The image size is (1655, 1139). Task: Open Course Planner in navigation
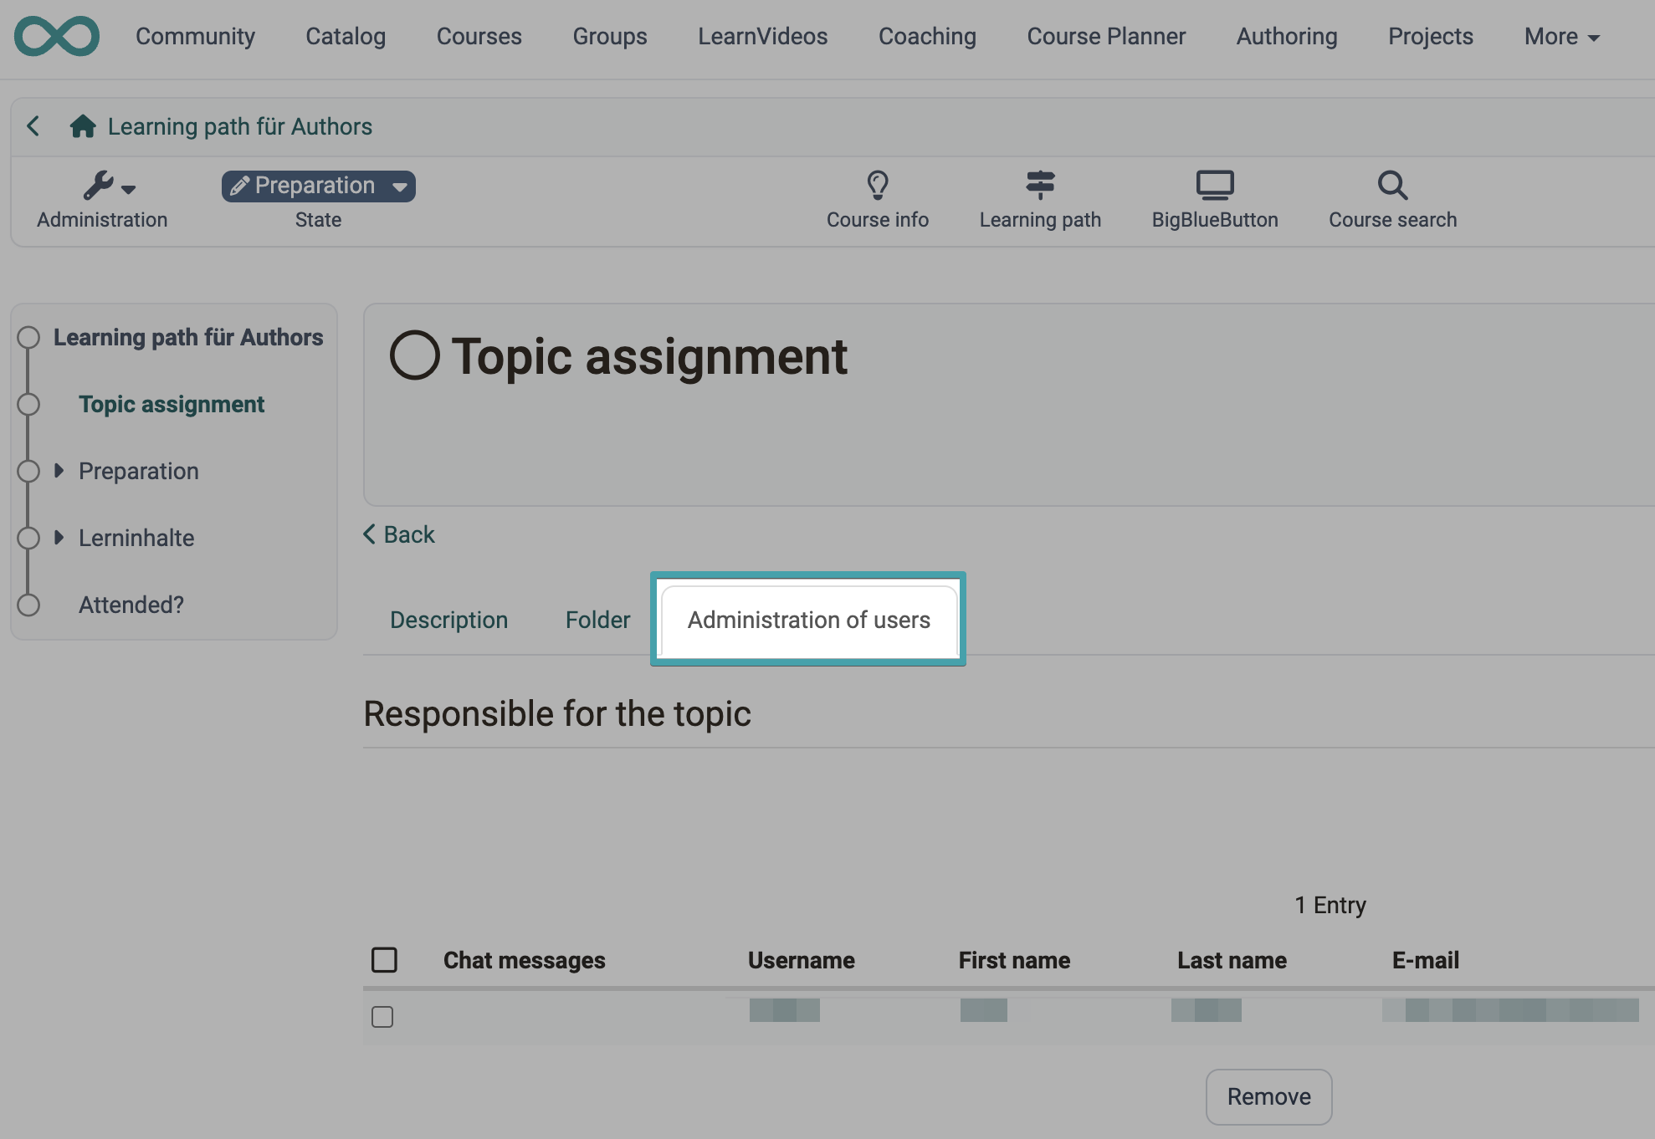[x=1106, y=37]
